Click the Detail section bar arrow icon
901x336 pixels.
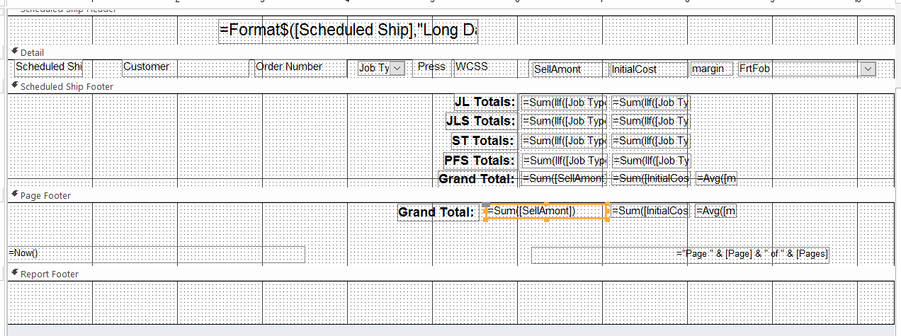click(15, 52)
